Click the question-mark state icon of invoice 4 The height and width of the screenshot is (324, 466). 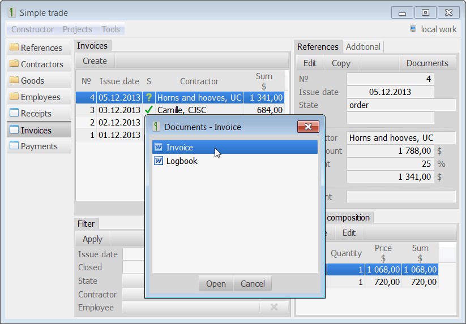coord(149,97)
